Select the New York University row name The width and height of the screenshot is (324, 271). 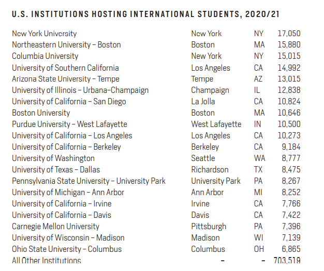point(44,34)
